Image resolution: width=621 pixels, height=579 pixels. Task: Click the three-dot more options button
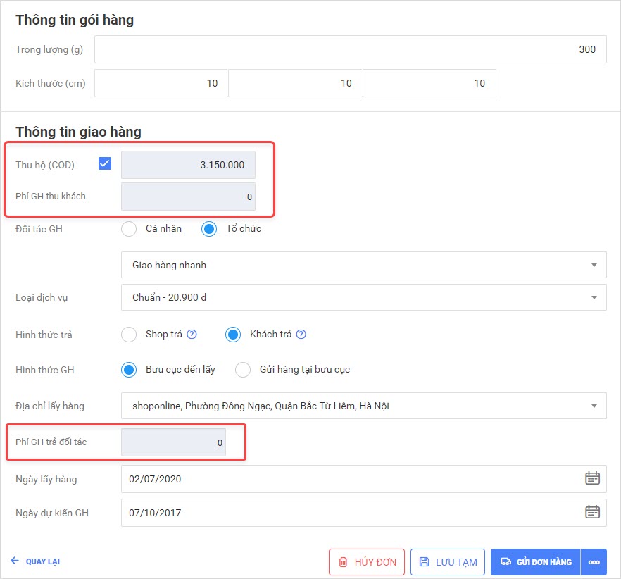click(x=594, y=562)
